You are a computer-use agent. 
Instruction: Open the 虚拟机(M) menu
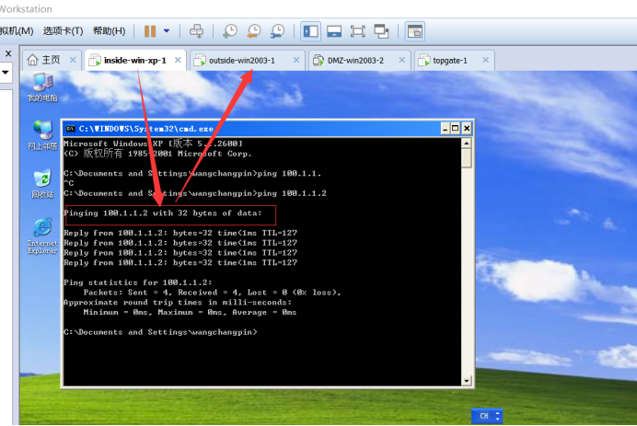(x=17, y=31)
